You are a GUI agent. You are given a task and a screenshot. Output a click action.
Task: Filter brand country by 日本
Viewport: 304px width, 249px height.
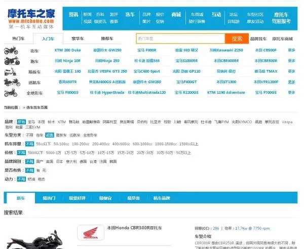point(59,161)
